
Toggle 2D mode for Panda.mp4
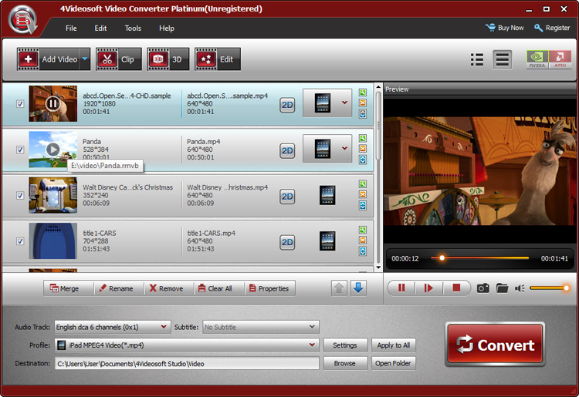coord(287,151)
